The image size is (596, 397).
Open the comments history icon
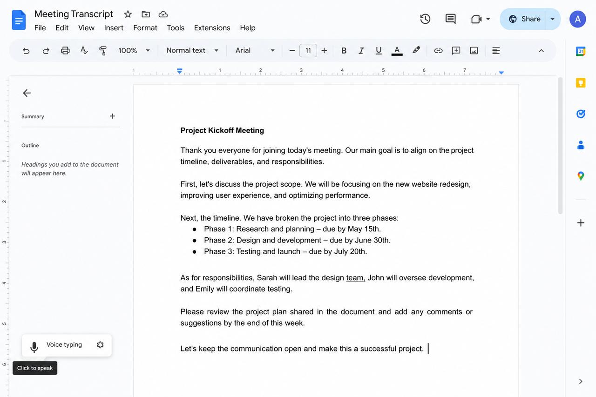click(450, 19)
